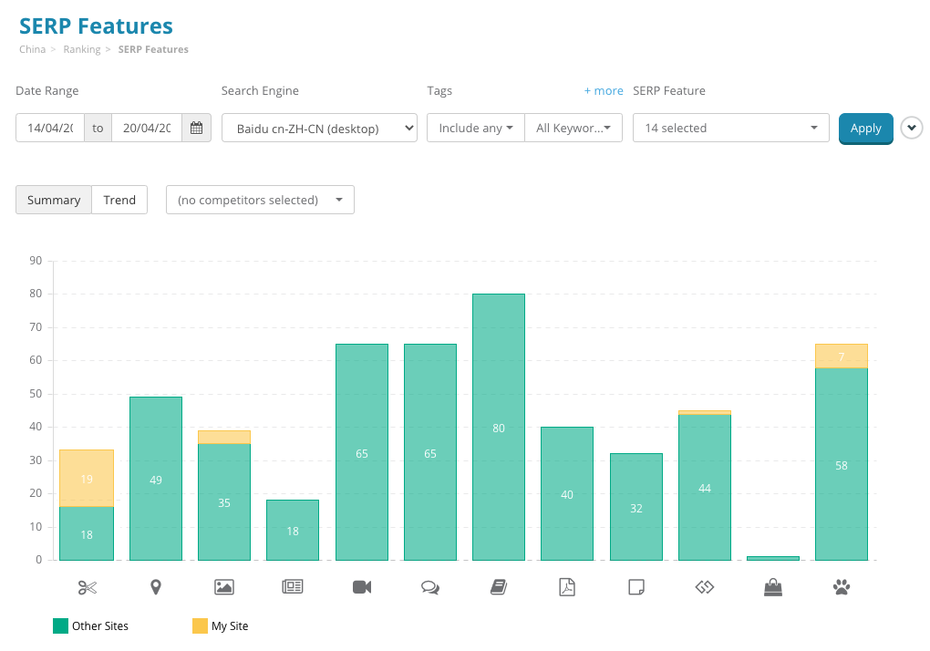Screen dimensions: 930x651
Task: Click the PDF document SERP icon
Action: [x=566, y=586]
